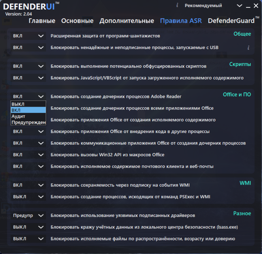Viewport: 262px width, 254px height.
Task: Open dropdown for JavaScript/VBScript rule
Action: coord(28,78)
